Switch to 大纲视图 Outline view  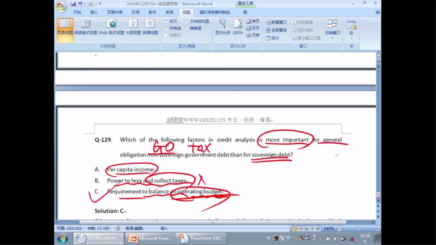[x=133, y=27]
